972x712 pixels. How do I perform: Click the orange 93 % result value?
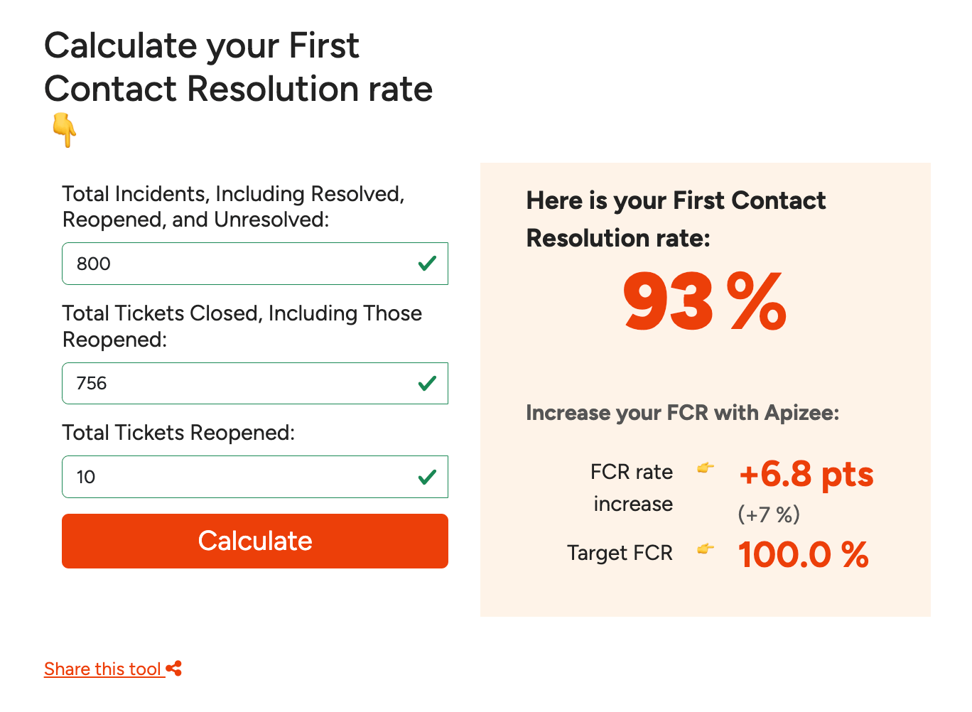pos(704,301)
